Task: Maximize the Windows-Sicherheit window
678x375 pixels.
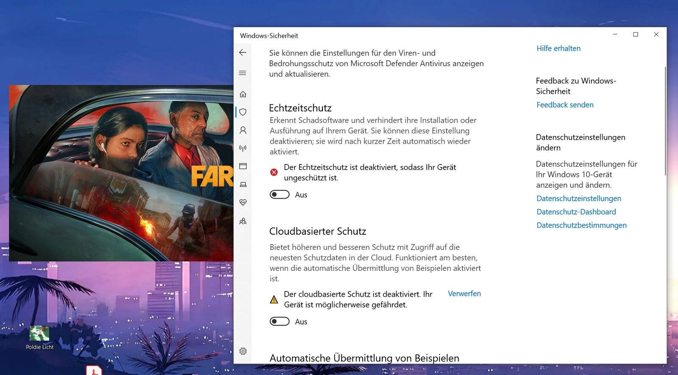Action: tap(636, 34)
